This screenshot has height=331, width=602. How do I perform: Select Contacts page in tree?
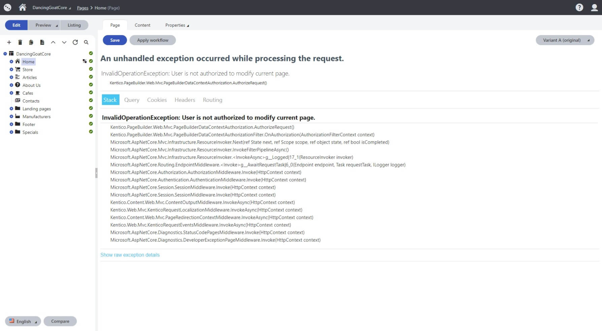point(31,101)
